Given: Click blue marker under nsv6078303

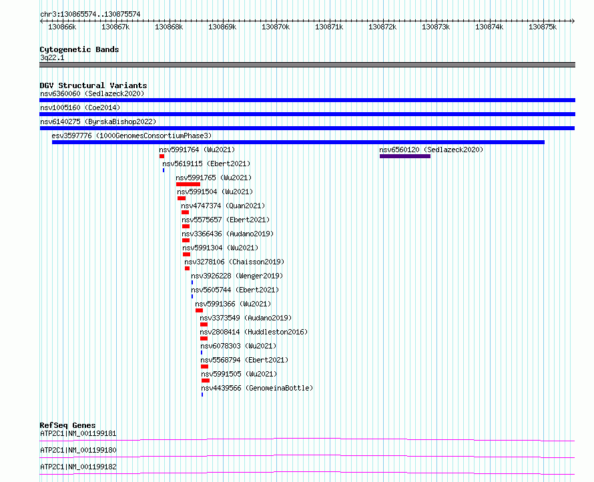Looking at the screenshot, I should pos(202,352).
